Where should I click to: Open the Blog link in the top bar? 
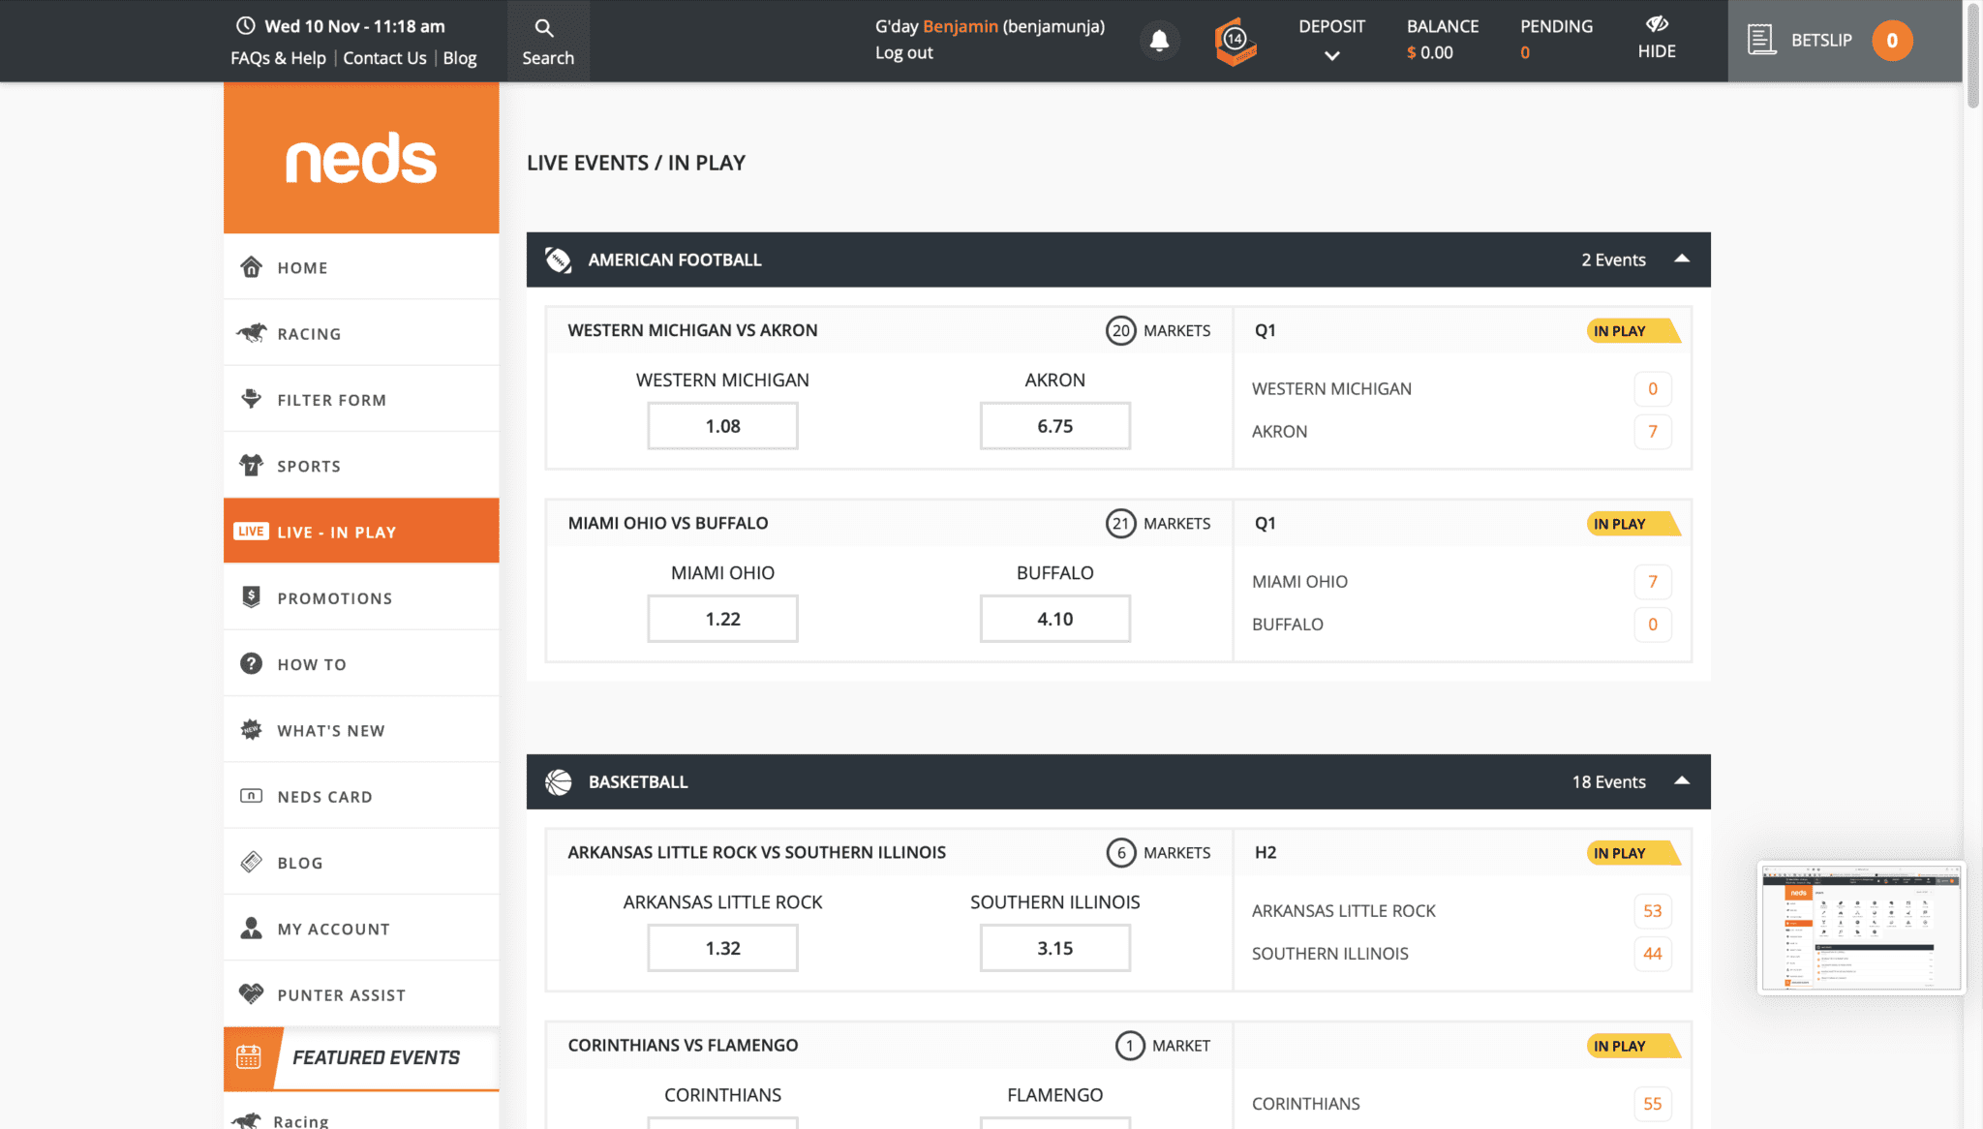click(460, 58)
